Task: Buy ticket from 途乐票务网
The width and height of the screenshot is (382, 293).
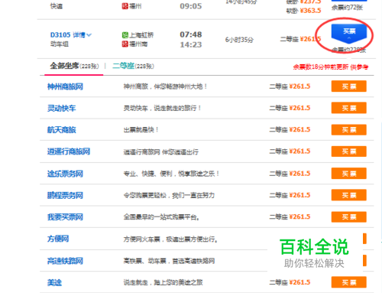Action: point(349,174)
